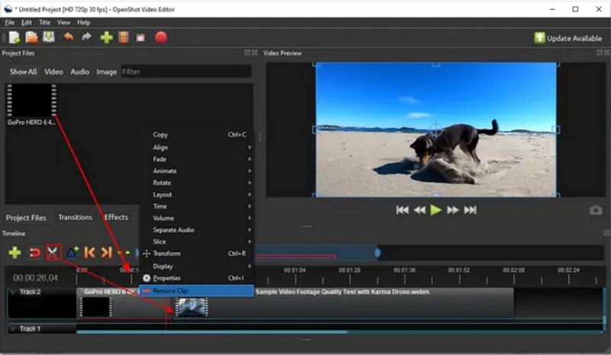Screen dimensions: 611x355
Task: Filter project files by Video
Action: pos(53,72)
